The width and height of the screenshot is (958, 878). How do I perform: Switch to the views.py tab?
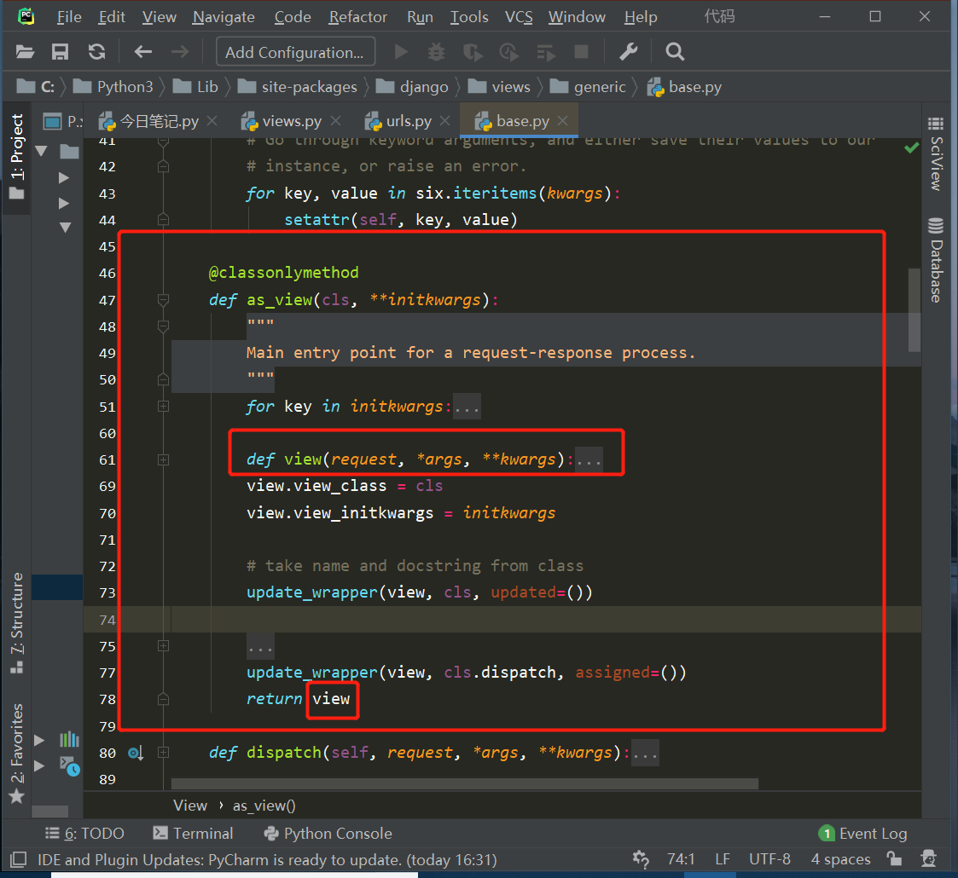[x=292, y=122]
